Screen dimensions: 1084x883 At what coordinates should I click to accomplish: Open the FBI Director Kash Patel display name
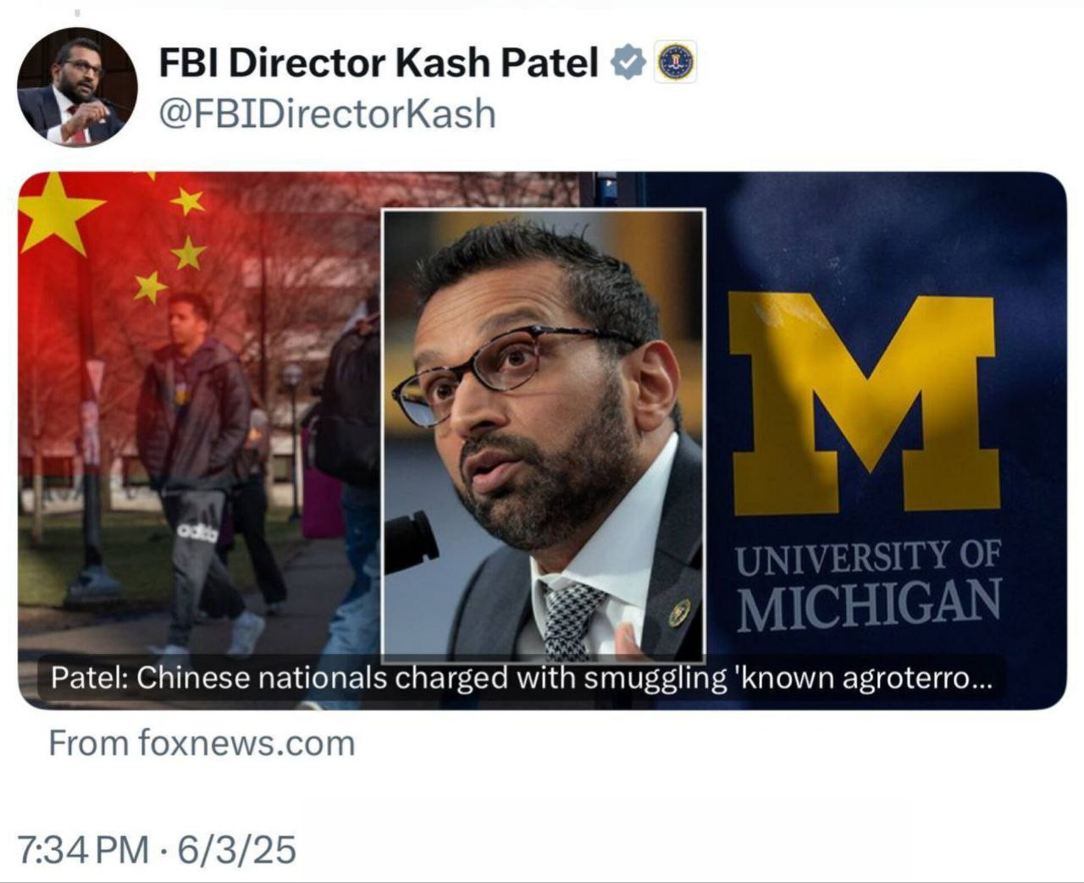point(378,63)
